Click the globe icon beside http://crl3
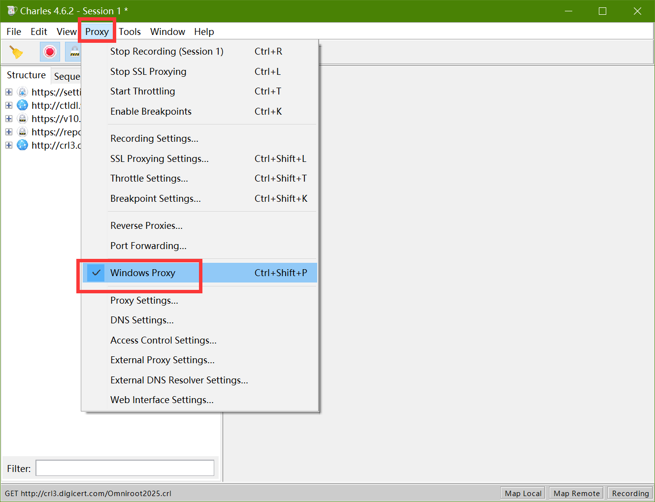Viewport: 655px width, 502px height. (23, 145)
